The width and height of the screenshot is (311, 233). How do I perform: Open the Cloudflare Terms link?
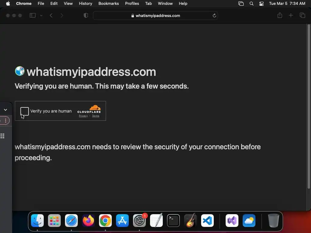(96, 116)
